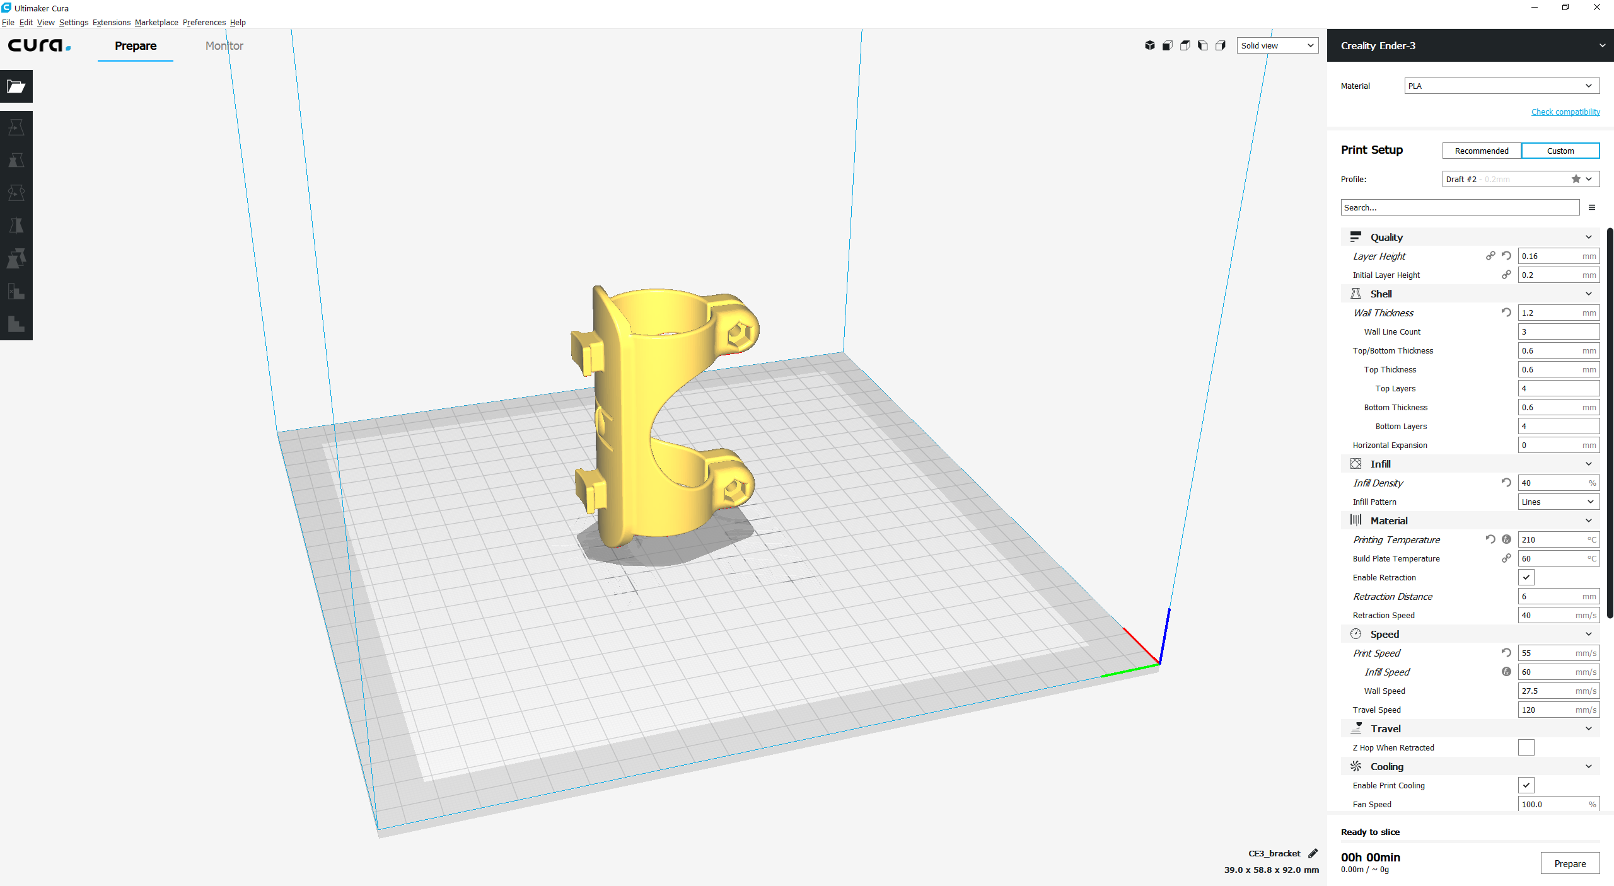
Task: Click link icon beside Build Plate Temperature
Action: 1506,558
